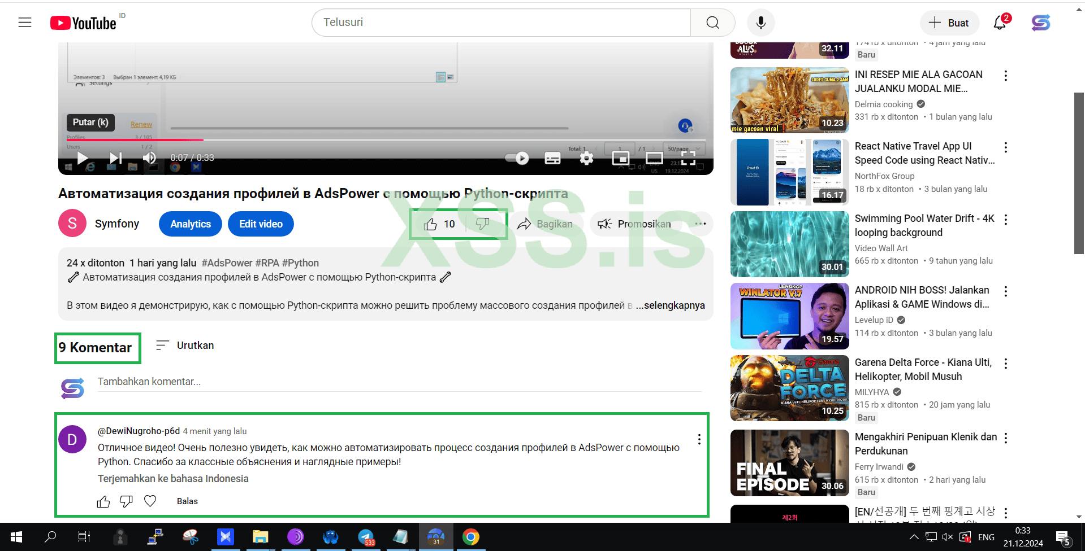Click the tray speaker volume icon

(x=948, y=537)
